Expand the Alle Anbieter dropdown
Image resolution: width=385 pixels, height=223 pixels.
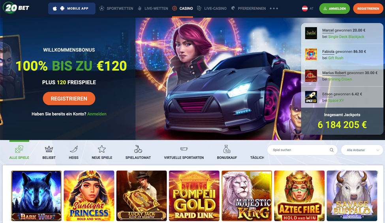click(362, 150)
